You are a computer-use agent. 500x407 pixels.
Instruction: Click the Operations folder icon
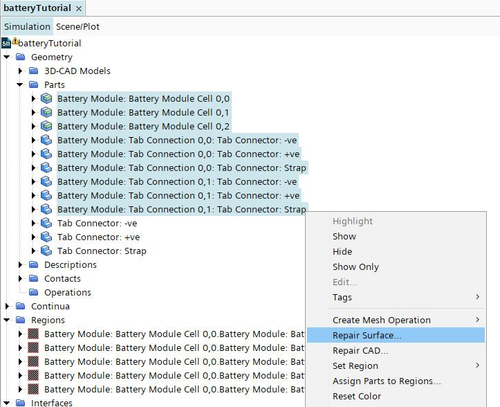coord(33,292)
